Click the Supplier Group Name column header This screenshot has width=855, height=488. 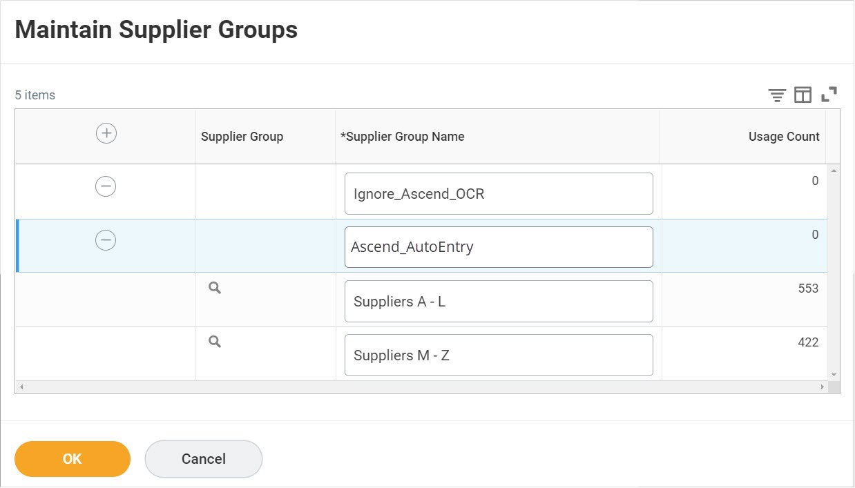[x=404, y=137]
